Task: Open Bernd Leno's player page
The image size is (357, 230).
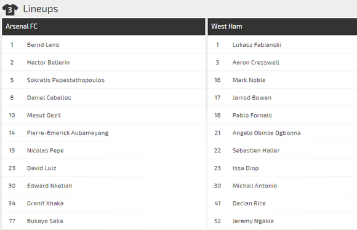Action: 43,45
